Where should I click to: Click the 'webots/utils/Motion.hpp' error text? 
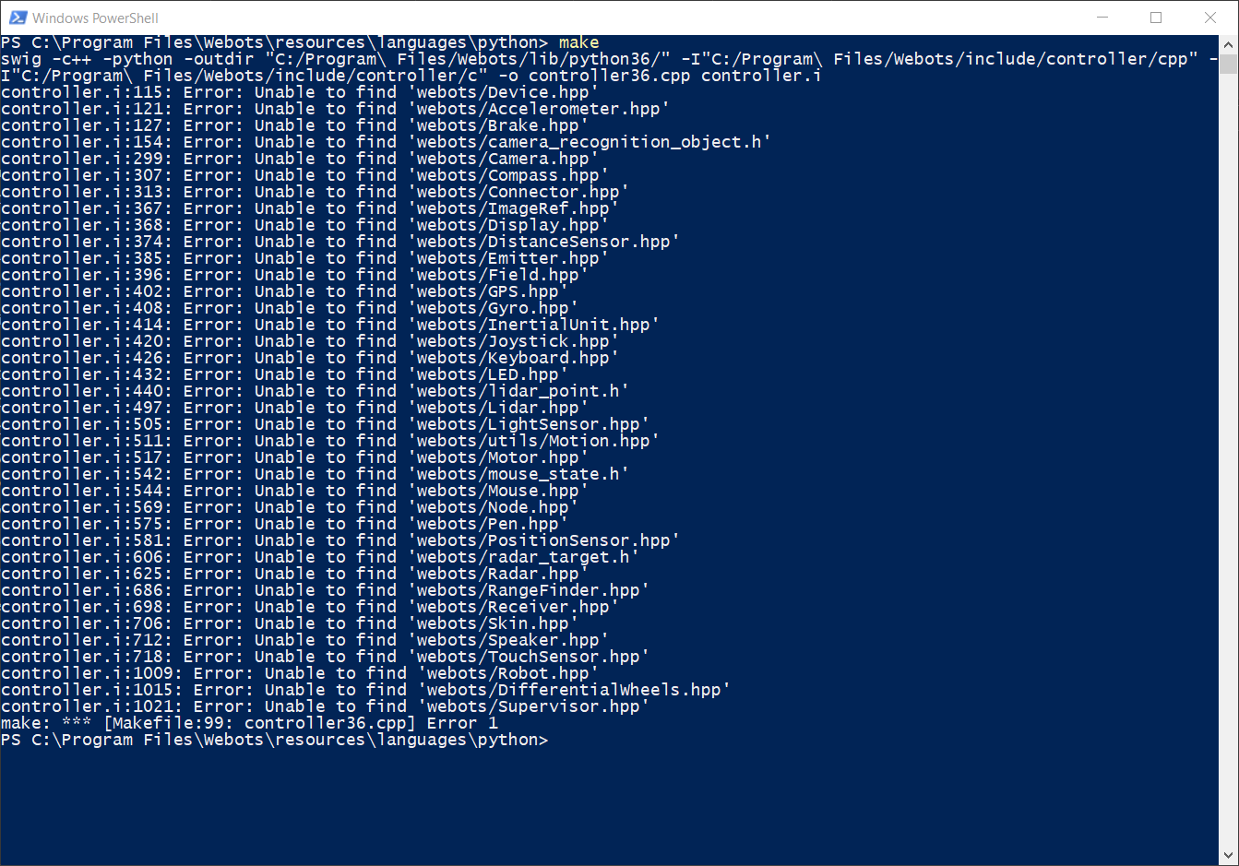[533, 441]
